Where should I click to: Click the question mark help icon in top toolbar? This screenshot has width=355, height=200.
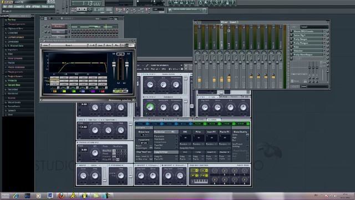tap(232, 3)
